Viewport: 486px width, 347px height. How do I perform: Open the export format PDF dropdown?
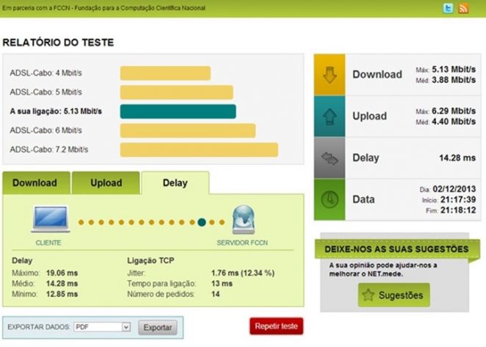pos(101,327)
